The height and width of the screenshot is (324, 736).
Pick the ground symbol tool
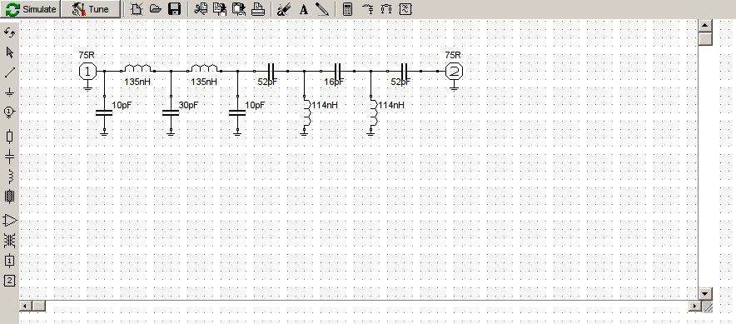coord(9,92)
